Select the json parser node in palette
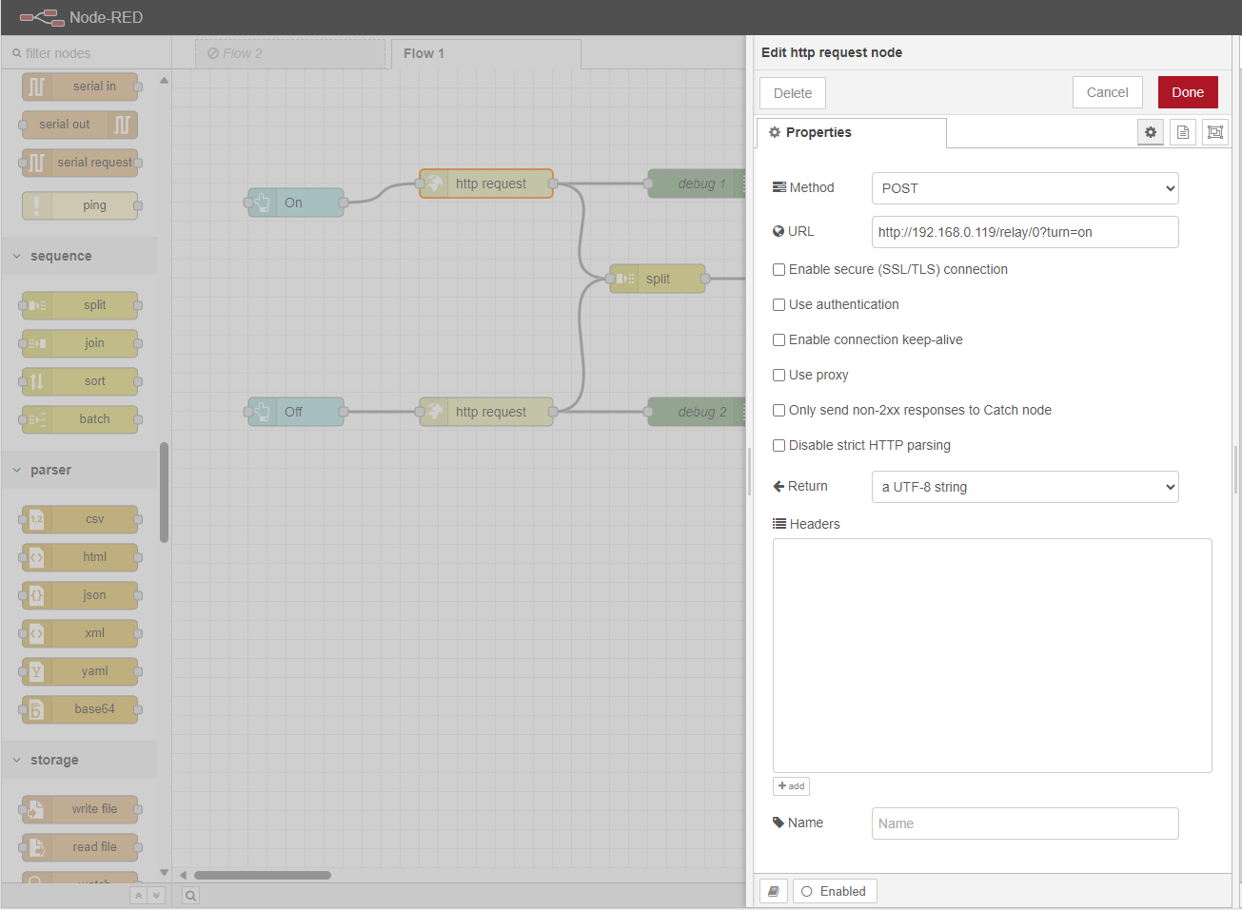1242x910 pixels. (80, 595)
